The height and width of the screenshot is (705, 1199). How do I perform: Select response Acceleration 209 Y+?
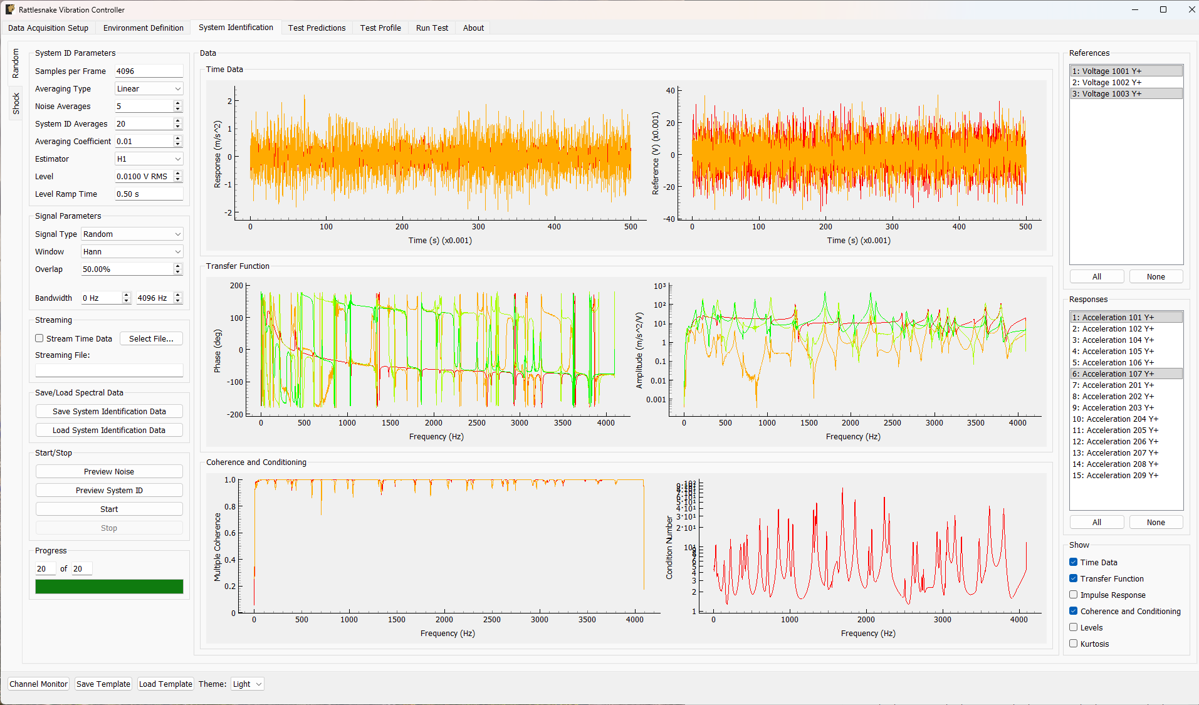pos(1126,476)
